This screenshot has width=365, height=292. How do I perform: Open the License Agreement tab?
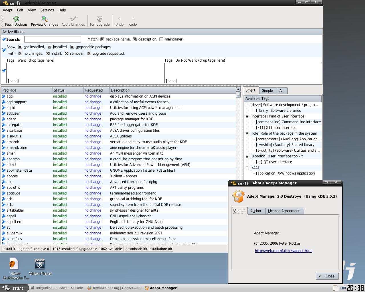point(284,211)
